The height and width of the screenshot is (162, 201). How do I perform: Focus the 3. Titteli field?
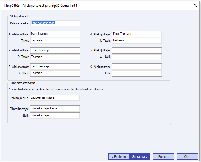[55, 73]
